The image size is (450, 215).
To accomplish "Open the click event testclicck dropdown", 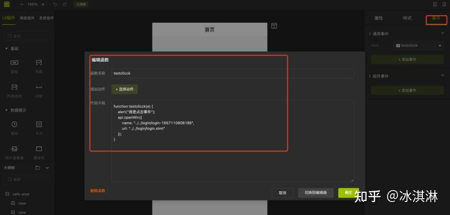I will pos(419,45).
